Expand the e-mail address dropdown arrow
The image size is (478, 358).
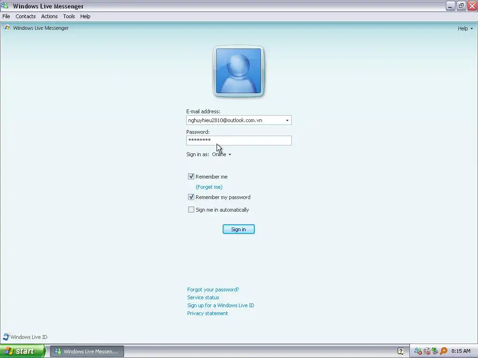(x=287, y=120)
